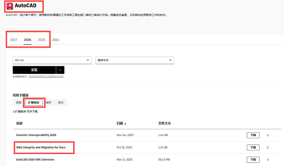The width and height of the screenshot is (284, 166).
Task: Select the 更新 downloads tab
Action: (x=19, y=102)
